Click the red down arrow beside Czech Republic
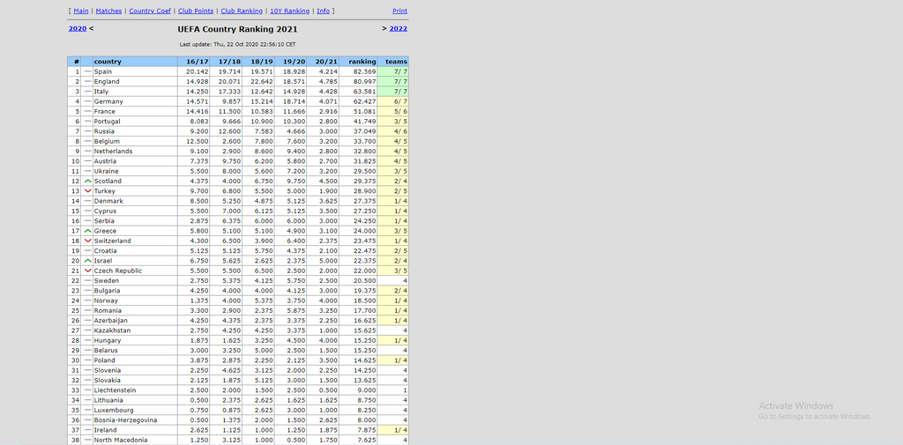903x445 pixels. (87, 271)
